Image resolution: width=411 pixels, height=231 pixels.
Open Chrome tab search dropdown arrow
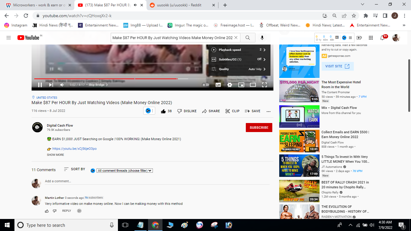[x=362, y=5]
